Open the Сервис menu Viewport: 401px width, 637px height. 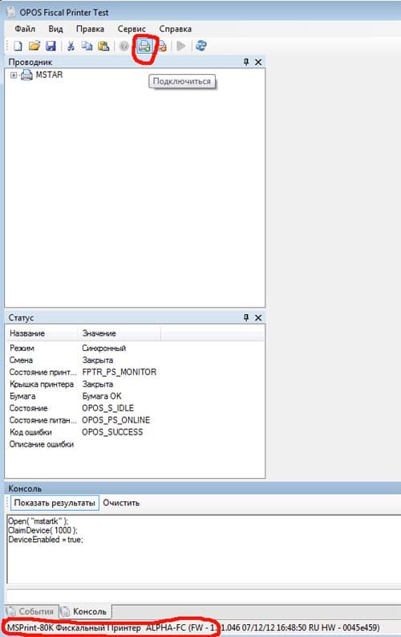[x=132, y=29]
